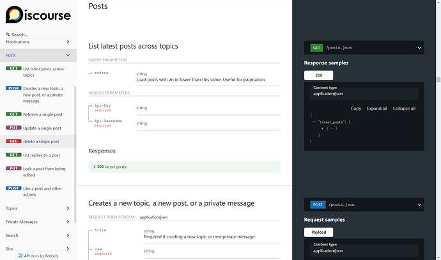Click the 'List latest posts across topics' heading
The height and width of the screenshot is (260, 441).
coord(133,46)
